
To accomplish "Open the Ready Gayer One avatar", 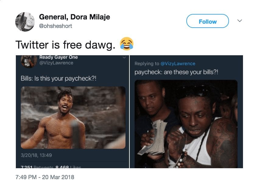I will tap(29, 61).
